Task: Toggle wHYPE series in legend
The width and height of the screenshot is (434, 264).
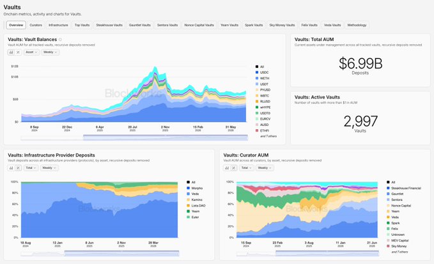Action: point(263,107)
